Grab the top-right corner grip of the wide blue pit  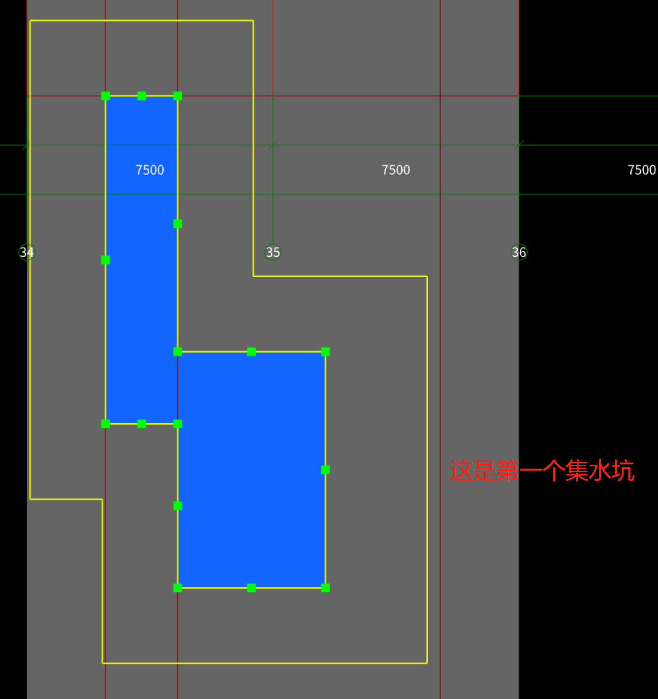pyautogui.click(x=325, y=352)
